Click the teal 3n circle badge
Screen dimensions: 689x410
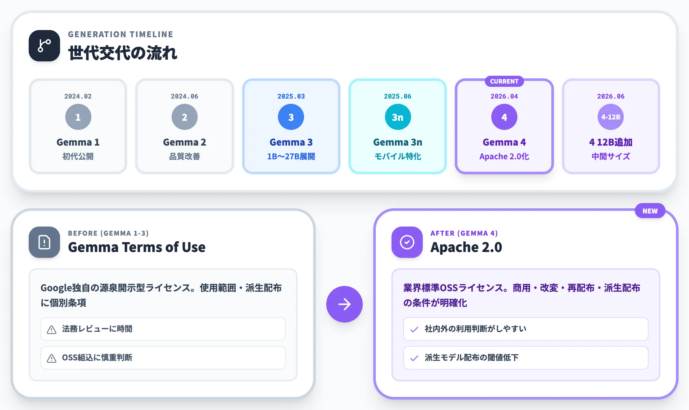click(398, 117)
